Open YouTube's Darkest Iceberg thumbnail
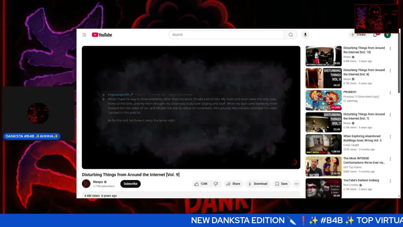This screenshot has height=227, width=403. (x=323, y=188)
